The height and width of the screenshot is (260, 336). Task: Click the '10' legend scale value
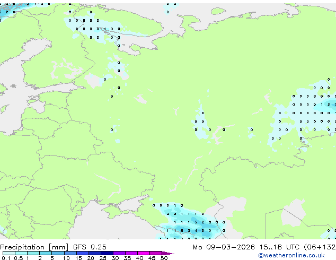pos(66,258)
